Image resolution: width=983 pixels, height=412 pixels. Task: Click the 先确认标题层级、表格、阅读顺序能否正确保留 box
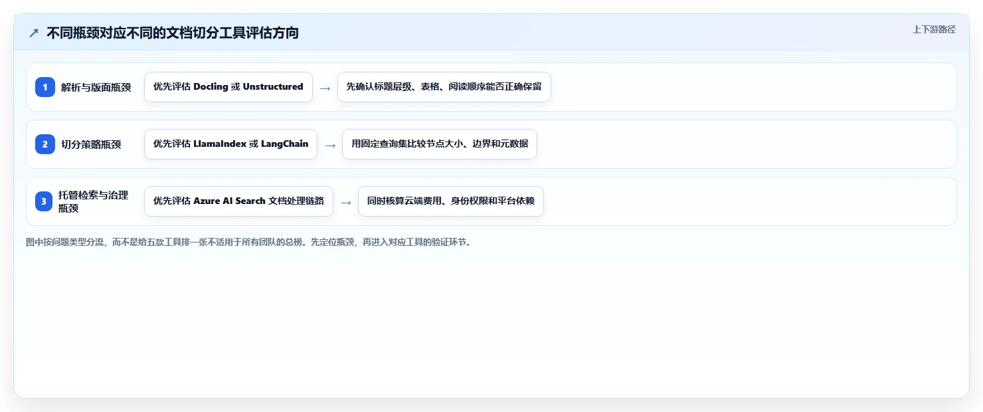[444, 87]
